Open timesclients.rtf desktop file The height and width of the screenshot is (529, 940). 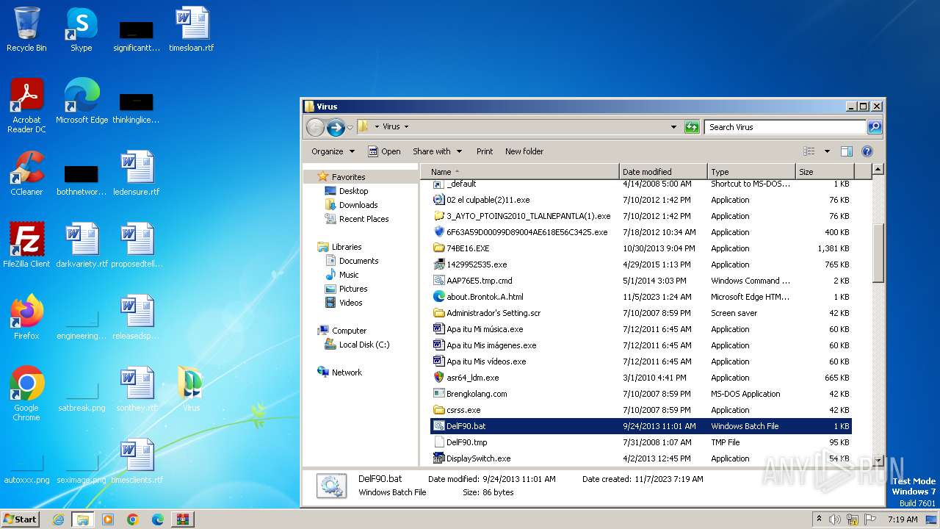(137, 461)
